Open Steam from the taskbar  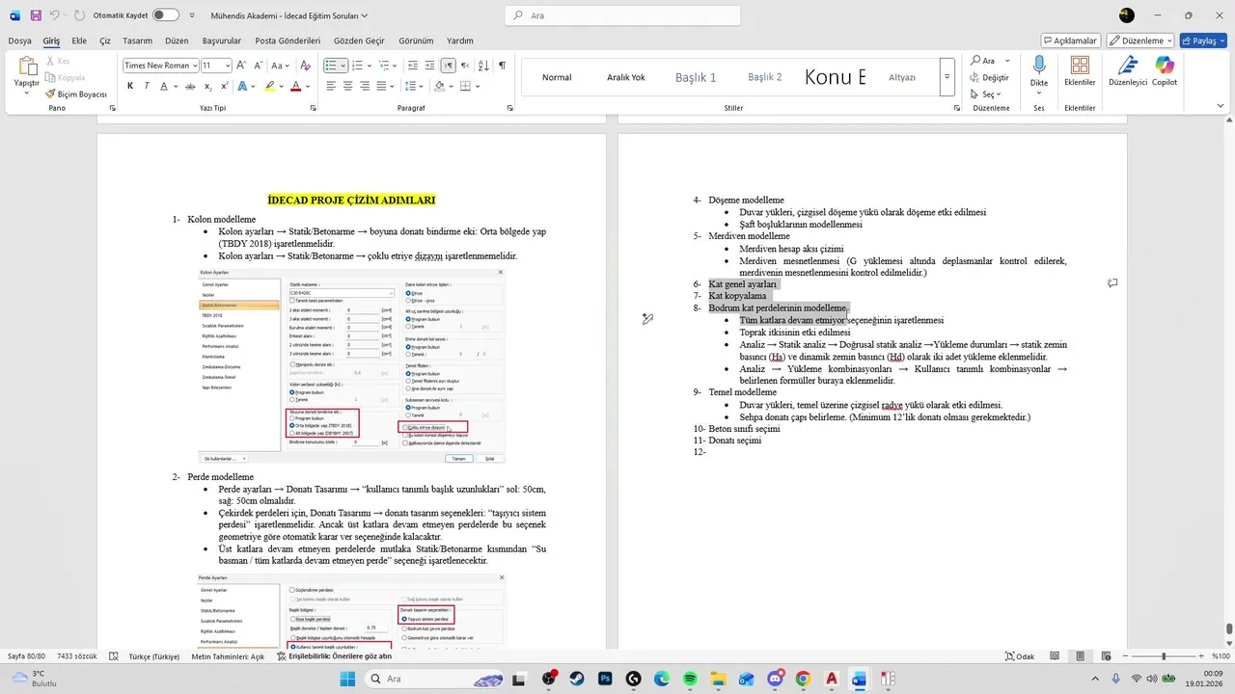click(x=577, y=679)
